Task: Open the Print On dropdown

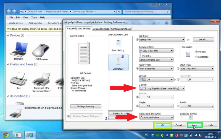Action: click(156, 60)
